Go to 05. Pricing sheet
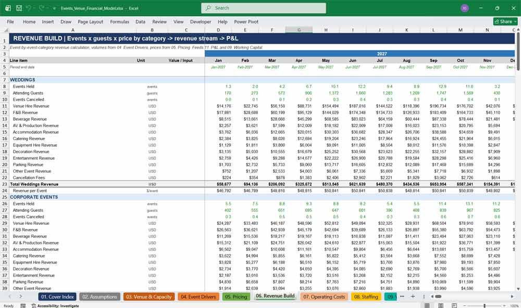The image size is (521, 308). [236, 297]
